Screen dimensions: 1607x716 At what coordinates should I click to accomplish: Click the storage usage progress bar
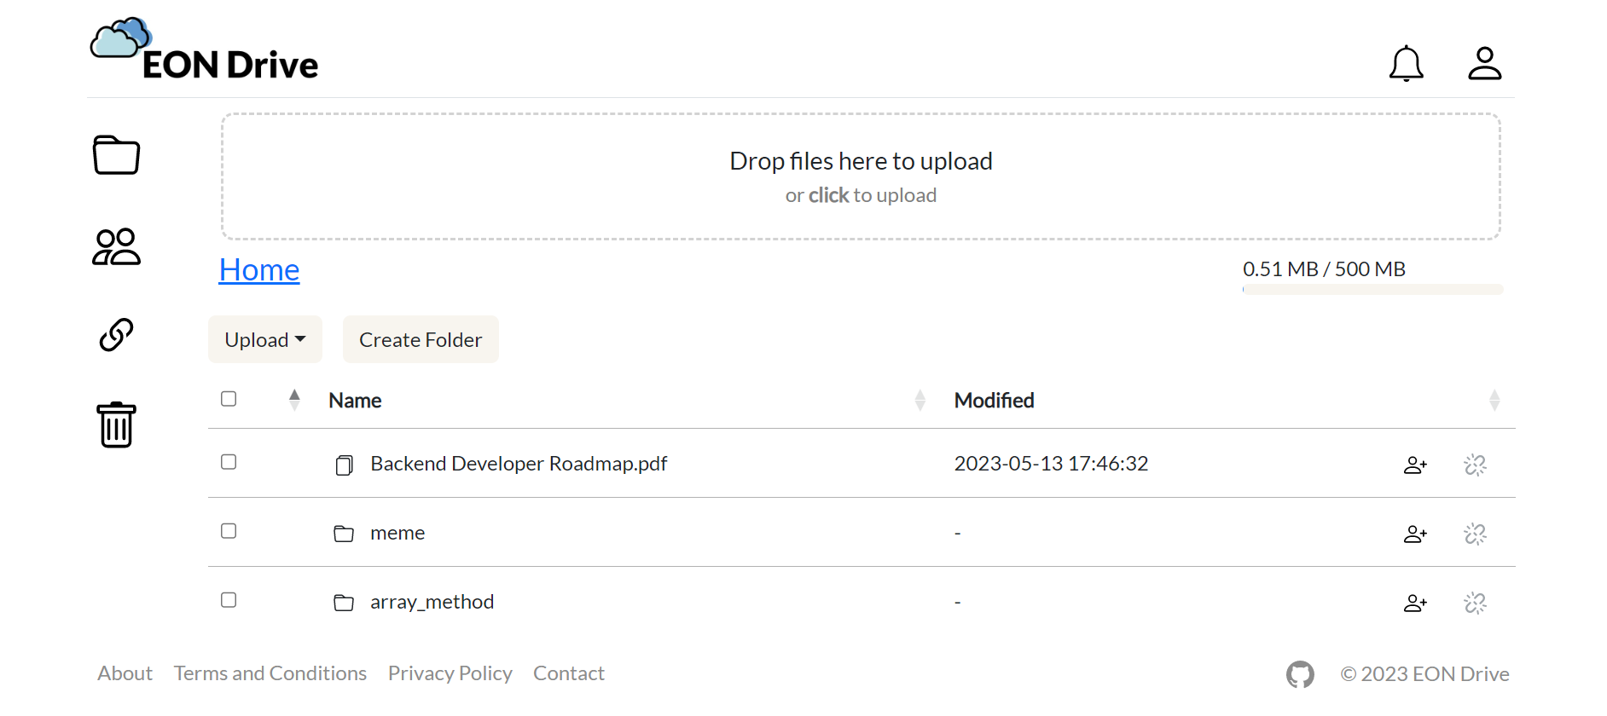coord(1372,289)
